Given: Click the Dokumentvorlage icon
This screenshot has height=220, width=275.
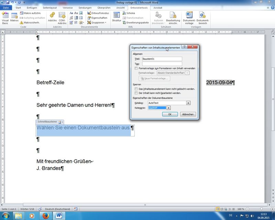Looking at the screenshot, I should [189, 18].
